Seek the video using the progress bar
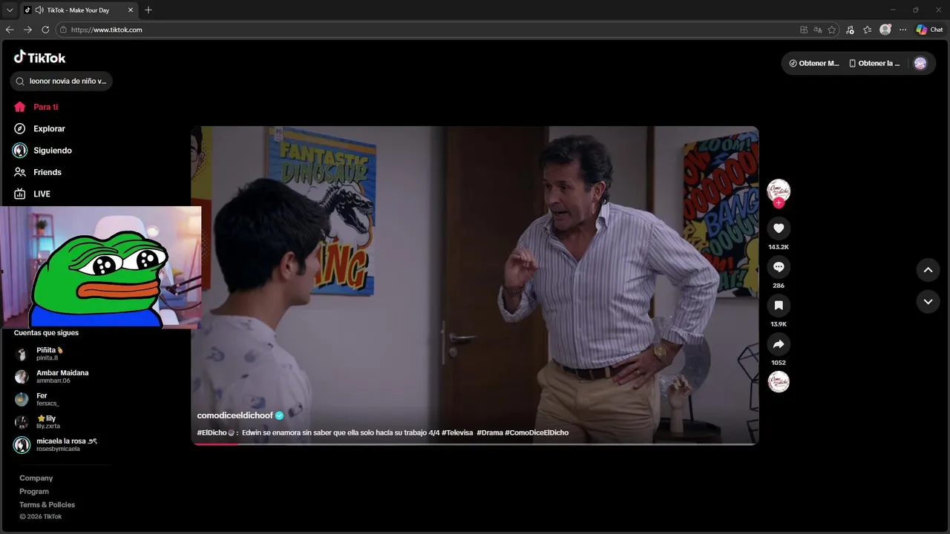Image resolution: width=950 pixels, height=534 pixels. click(x=475, y=444)
